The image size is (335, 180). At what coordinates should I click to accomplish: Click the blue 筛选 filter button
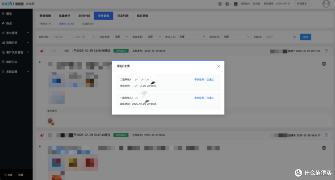305,37
